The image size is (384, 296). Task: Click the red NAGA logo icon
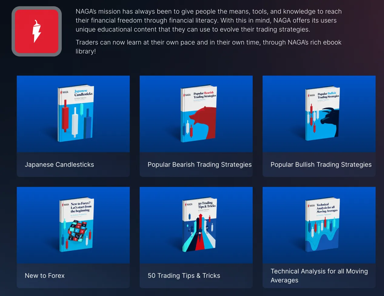coord(37,31)
